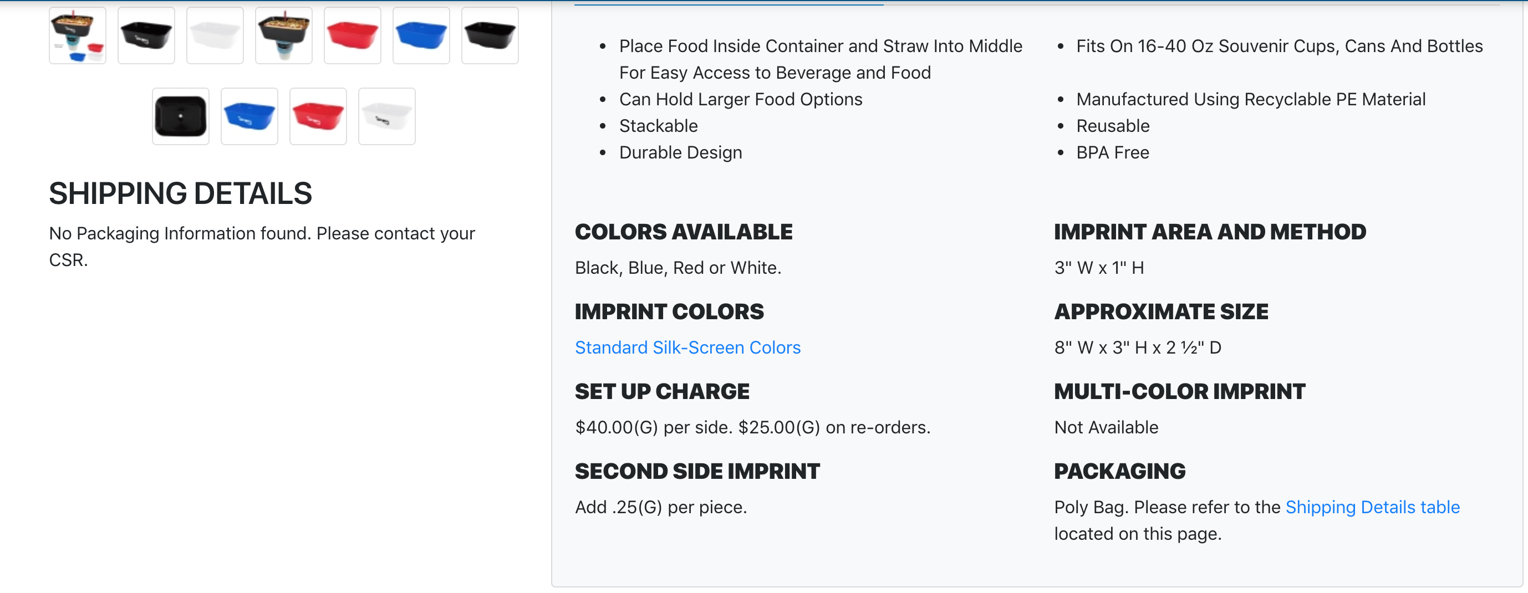
Task: Click the BPA Free bullet text
Action: click(1112, 153)
